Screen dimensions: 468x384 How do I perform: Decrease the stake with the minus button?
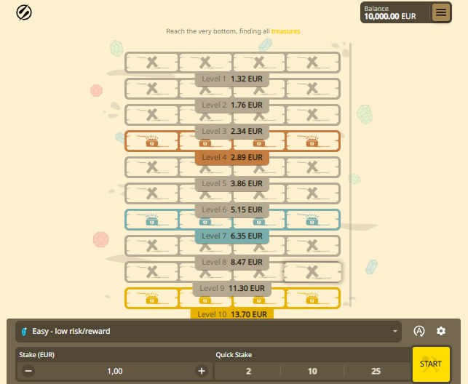(x=28, y=371)
